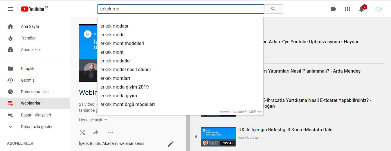Click the account avatar icon

click(x=378, y=9)
